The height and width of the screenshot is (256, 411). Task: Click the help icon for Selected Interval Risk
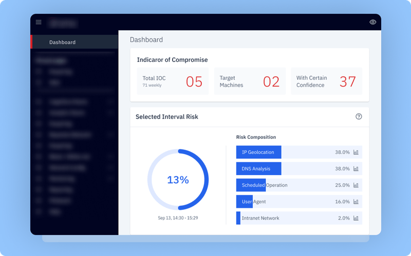point(359,117)
